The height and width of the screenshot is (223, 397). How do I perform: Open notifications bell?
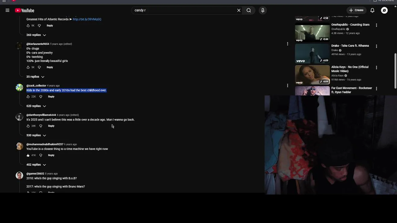click(372, 10)
